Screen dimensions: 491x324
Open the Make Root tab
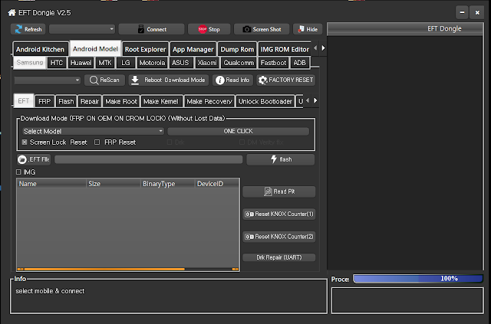coord(121,101)
